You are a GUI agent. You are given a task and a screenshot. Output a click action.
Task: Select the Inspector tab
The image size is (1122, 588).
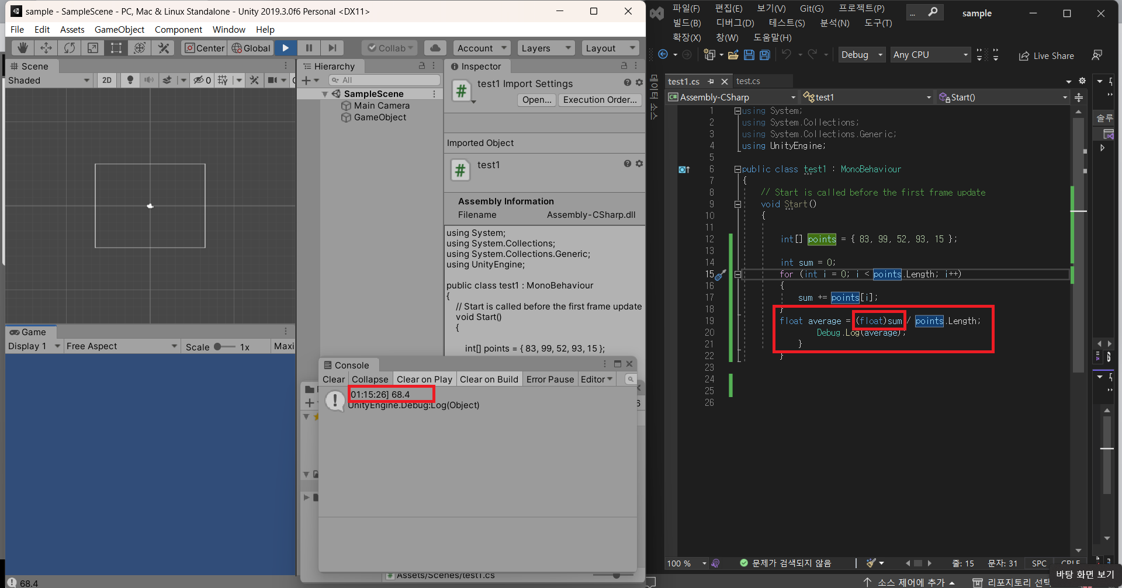pos(476,66)
